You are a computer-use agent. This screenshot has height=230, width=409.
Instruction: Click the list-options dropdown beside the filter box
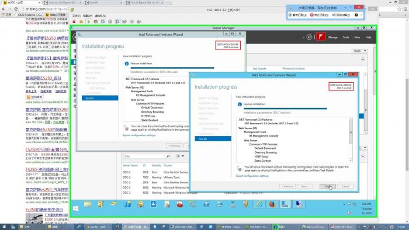click(x=180, y=156)
